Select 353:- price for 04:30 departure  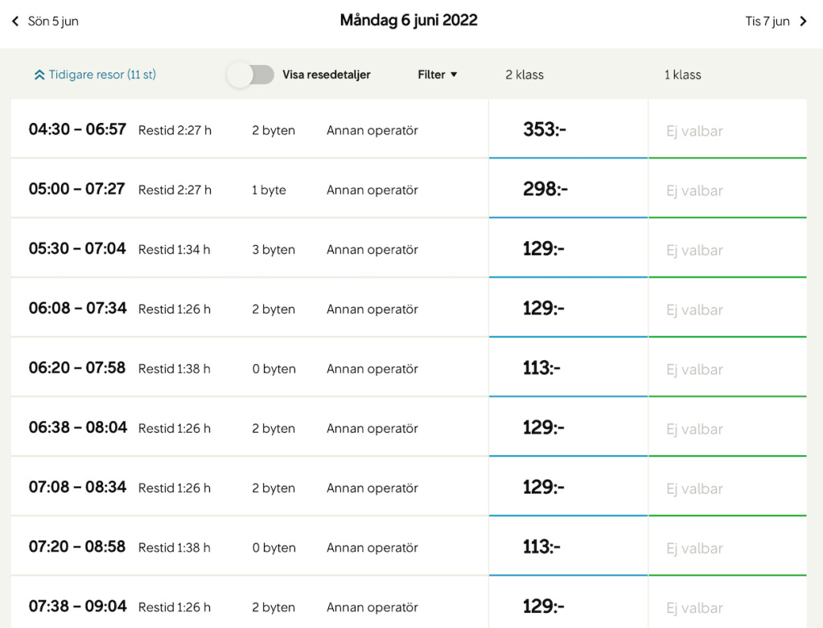click(568, 129)
